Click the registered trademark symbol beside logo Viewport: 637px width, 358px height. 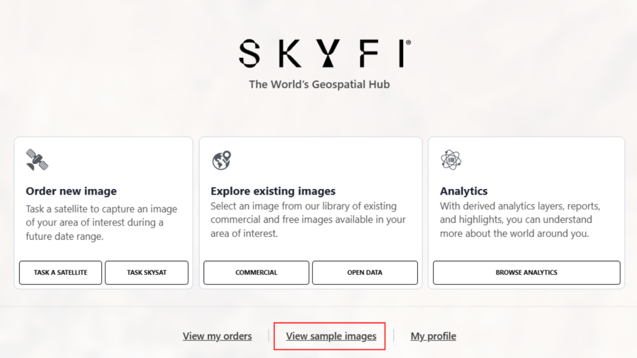[x=408, y=42]
